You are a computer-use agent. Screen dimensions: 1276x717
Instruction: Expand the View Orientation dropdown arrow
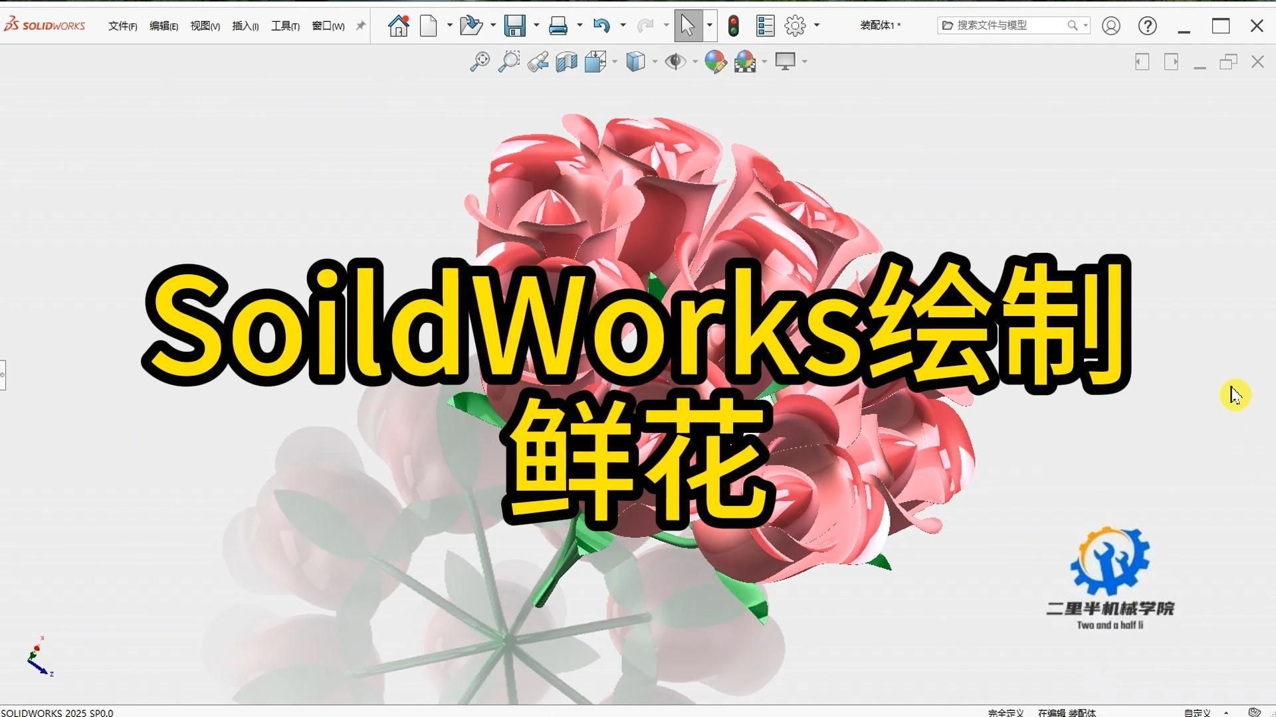(615, 62)
